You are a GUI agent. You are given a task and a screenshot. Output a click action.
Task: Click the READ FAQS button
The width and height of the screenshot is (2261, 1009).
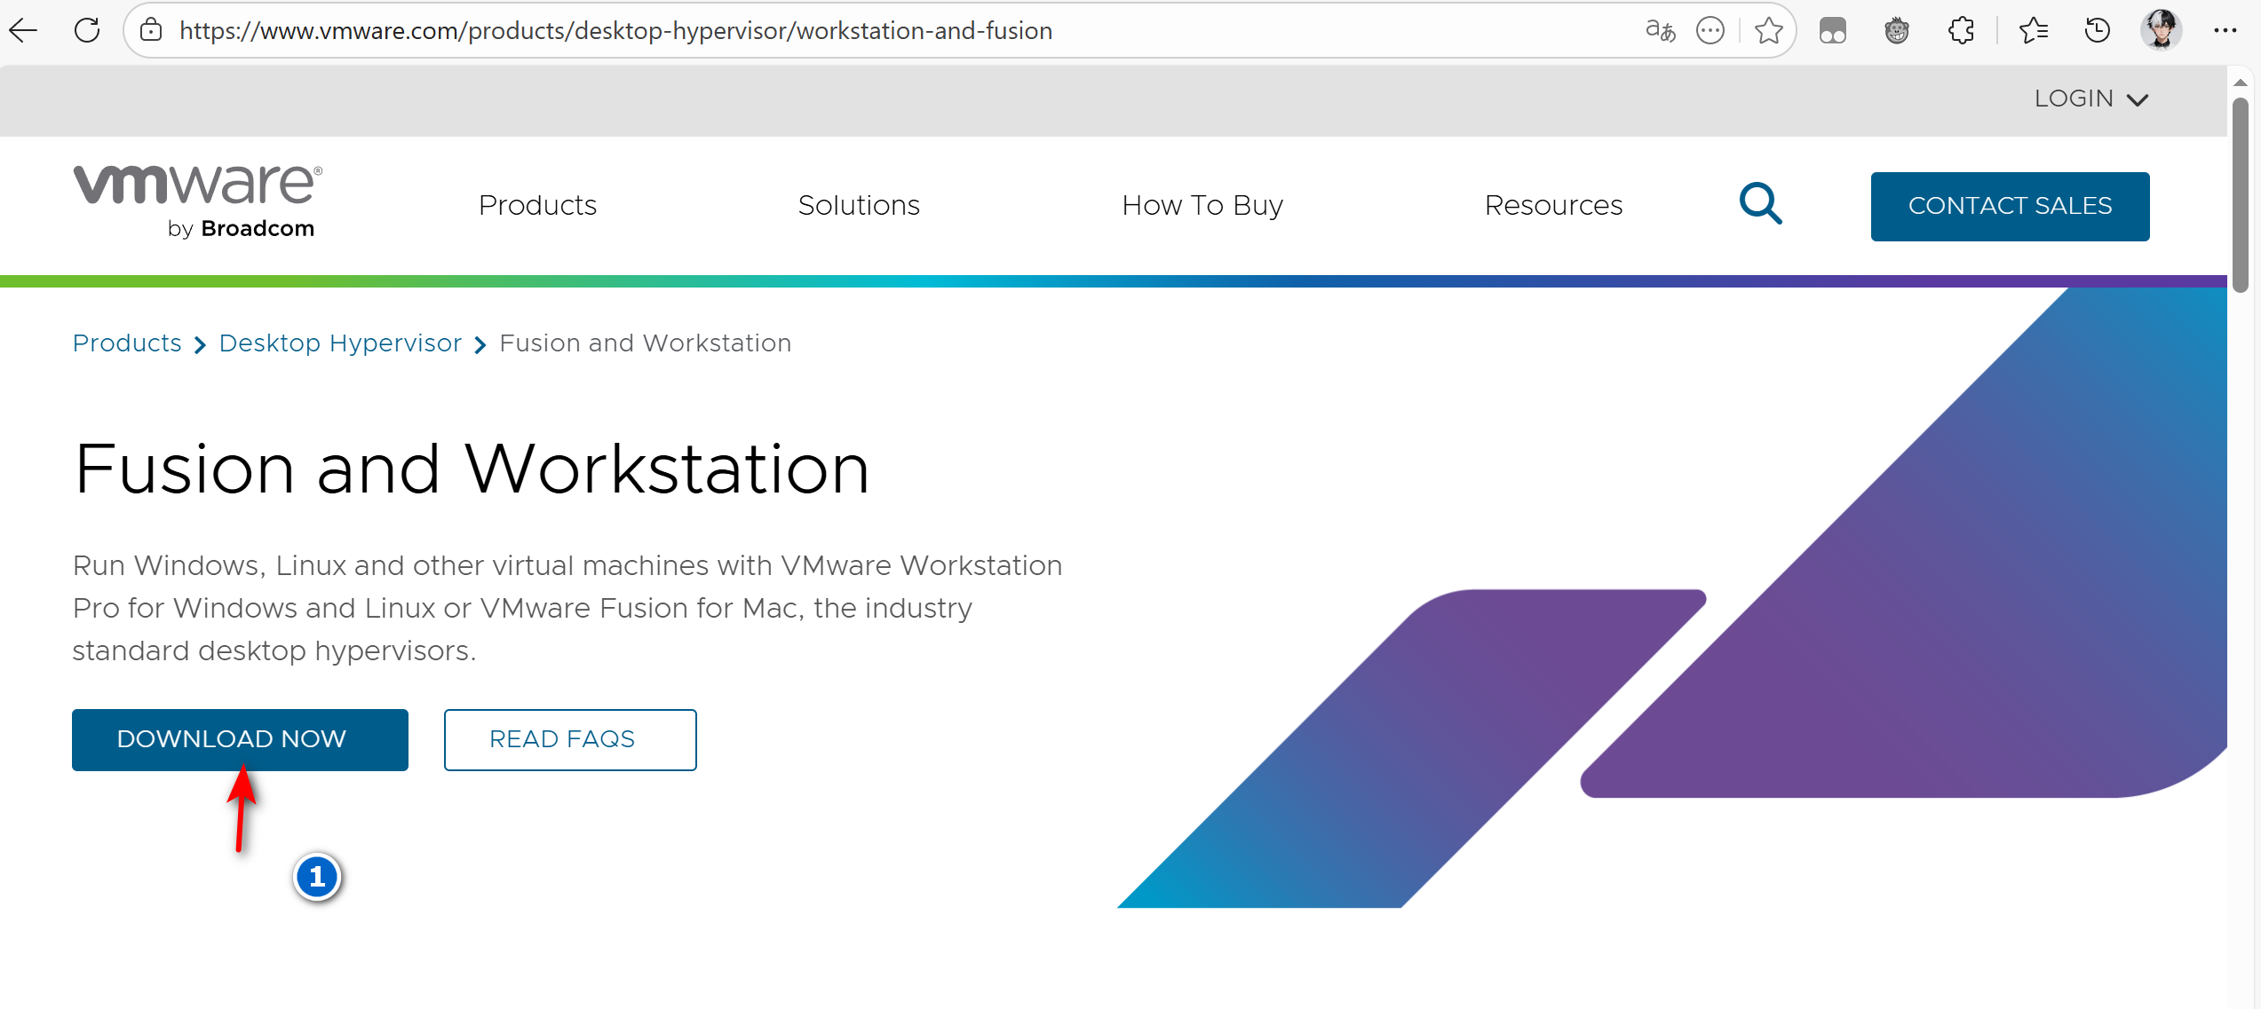tap(570, 739)
